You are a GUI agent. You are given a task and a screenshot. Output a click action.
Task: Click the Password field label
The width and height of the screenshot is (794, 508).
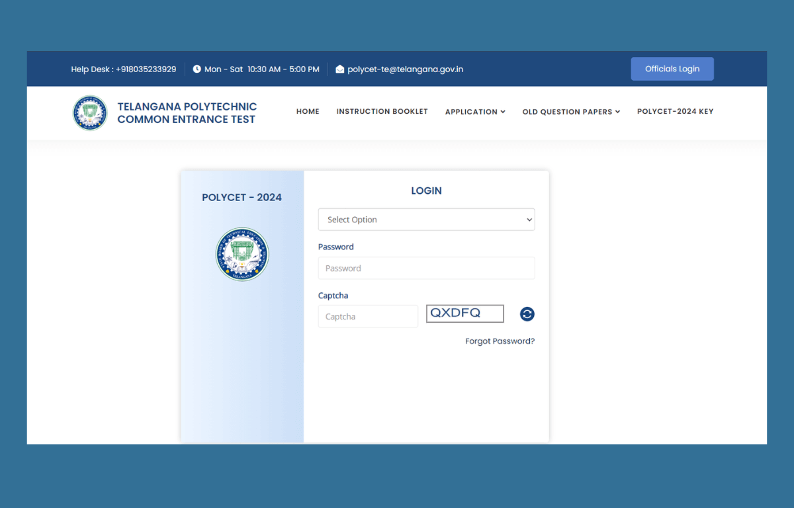[336, 247]
